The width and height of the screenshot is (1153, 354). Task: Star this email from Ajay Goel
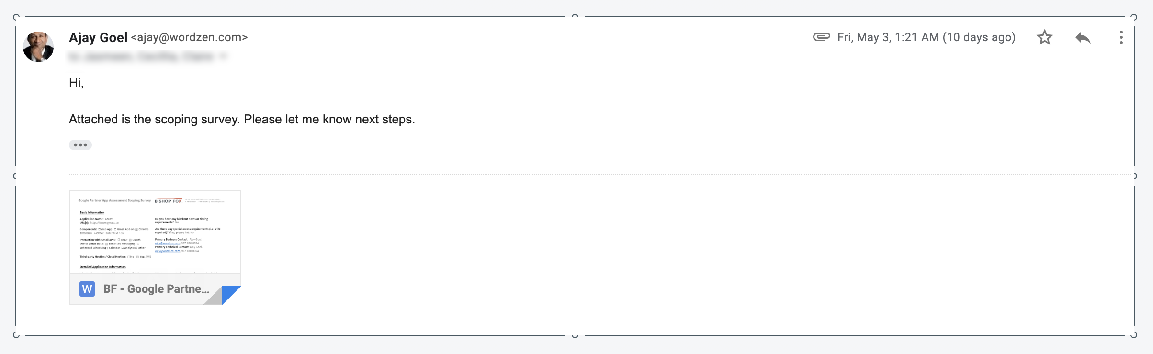point(1044,37)
